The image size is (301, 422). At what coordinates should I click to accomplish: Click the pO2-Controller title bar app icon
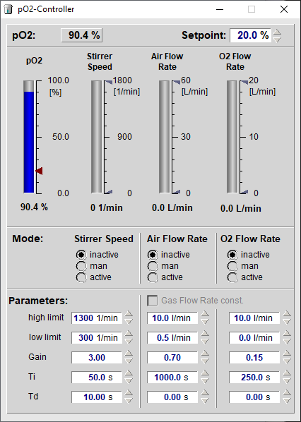(x=8, y=9)
